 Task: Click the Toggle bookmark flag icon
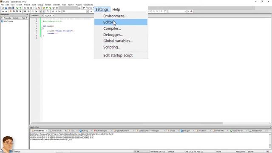10,11
